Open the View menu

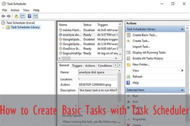point(26,10)
